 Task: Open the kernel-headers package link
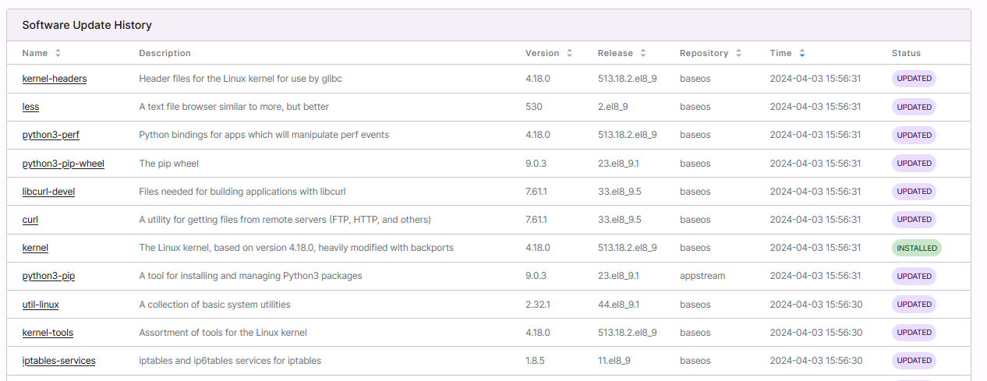(x=55, y=79)
